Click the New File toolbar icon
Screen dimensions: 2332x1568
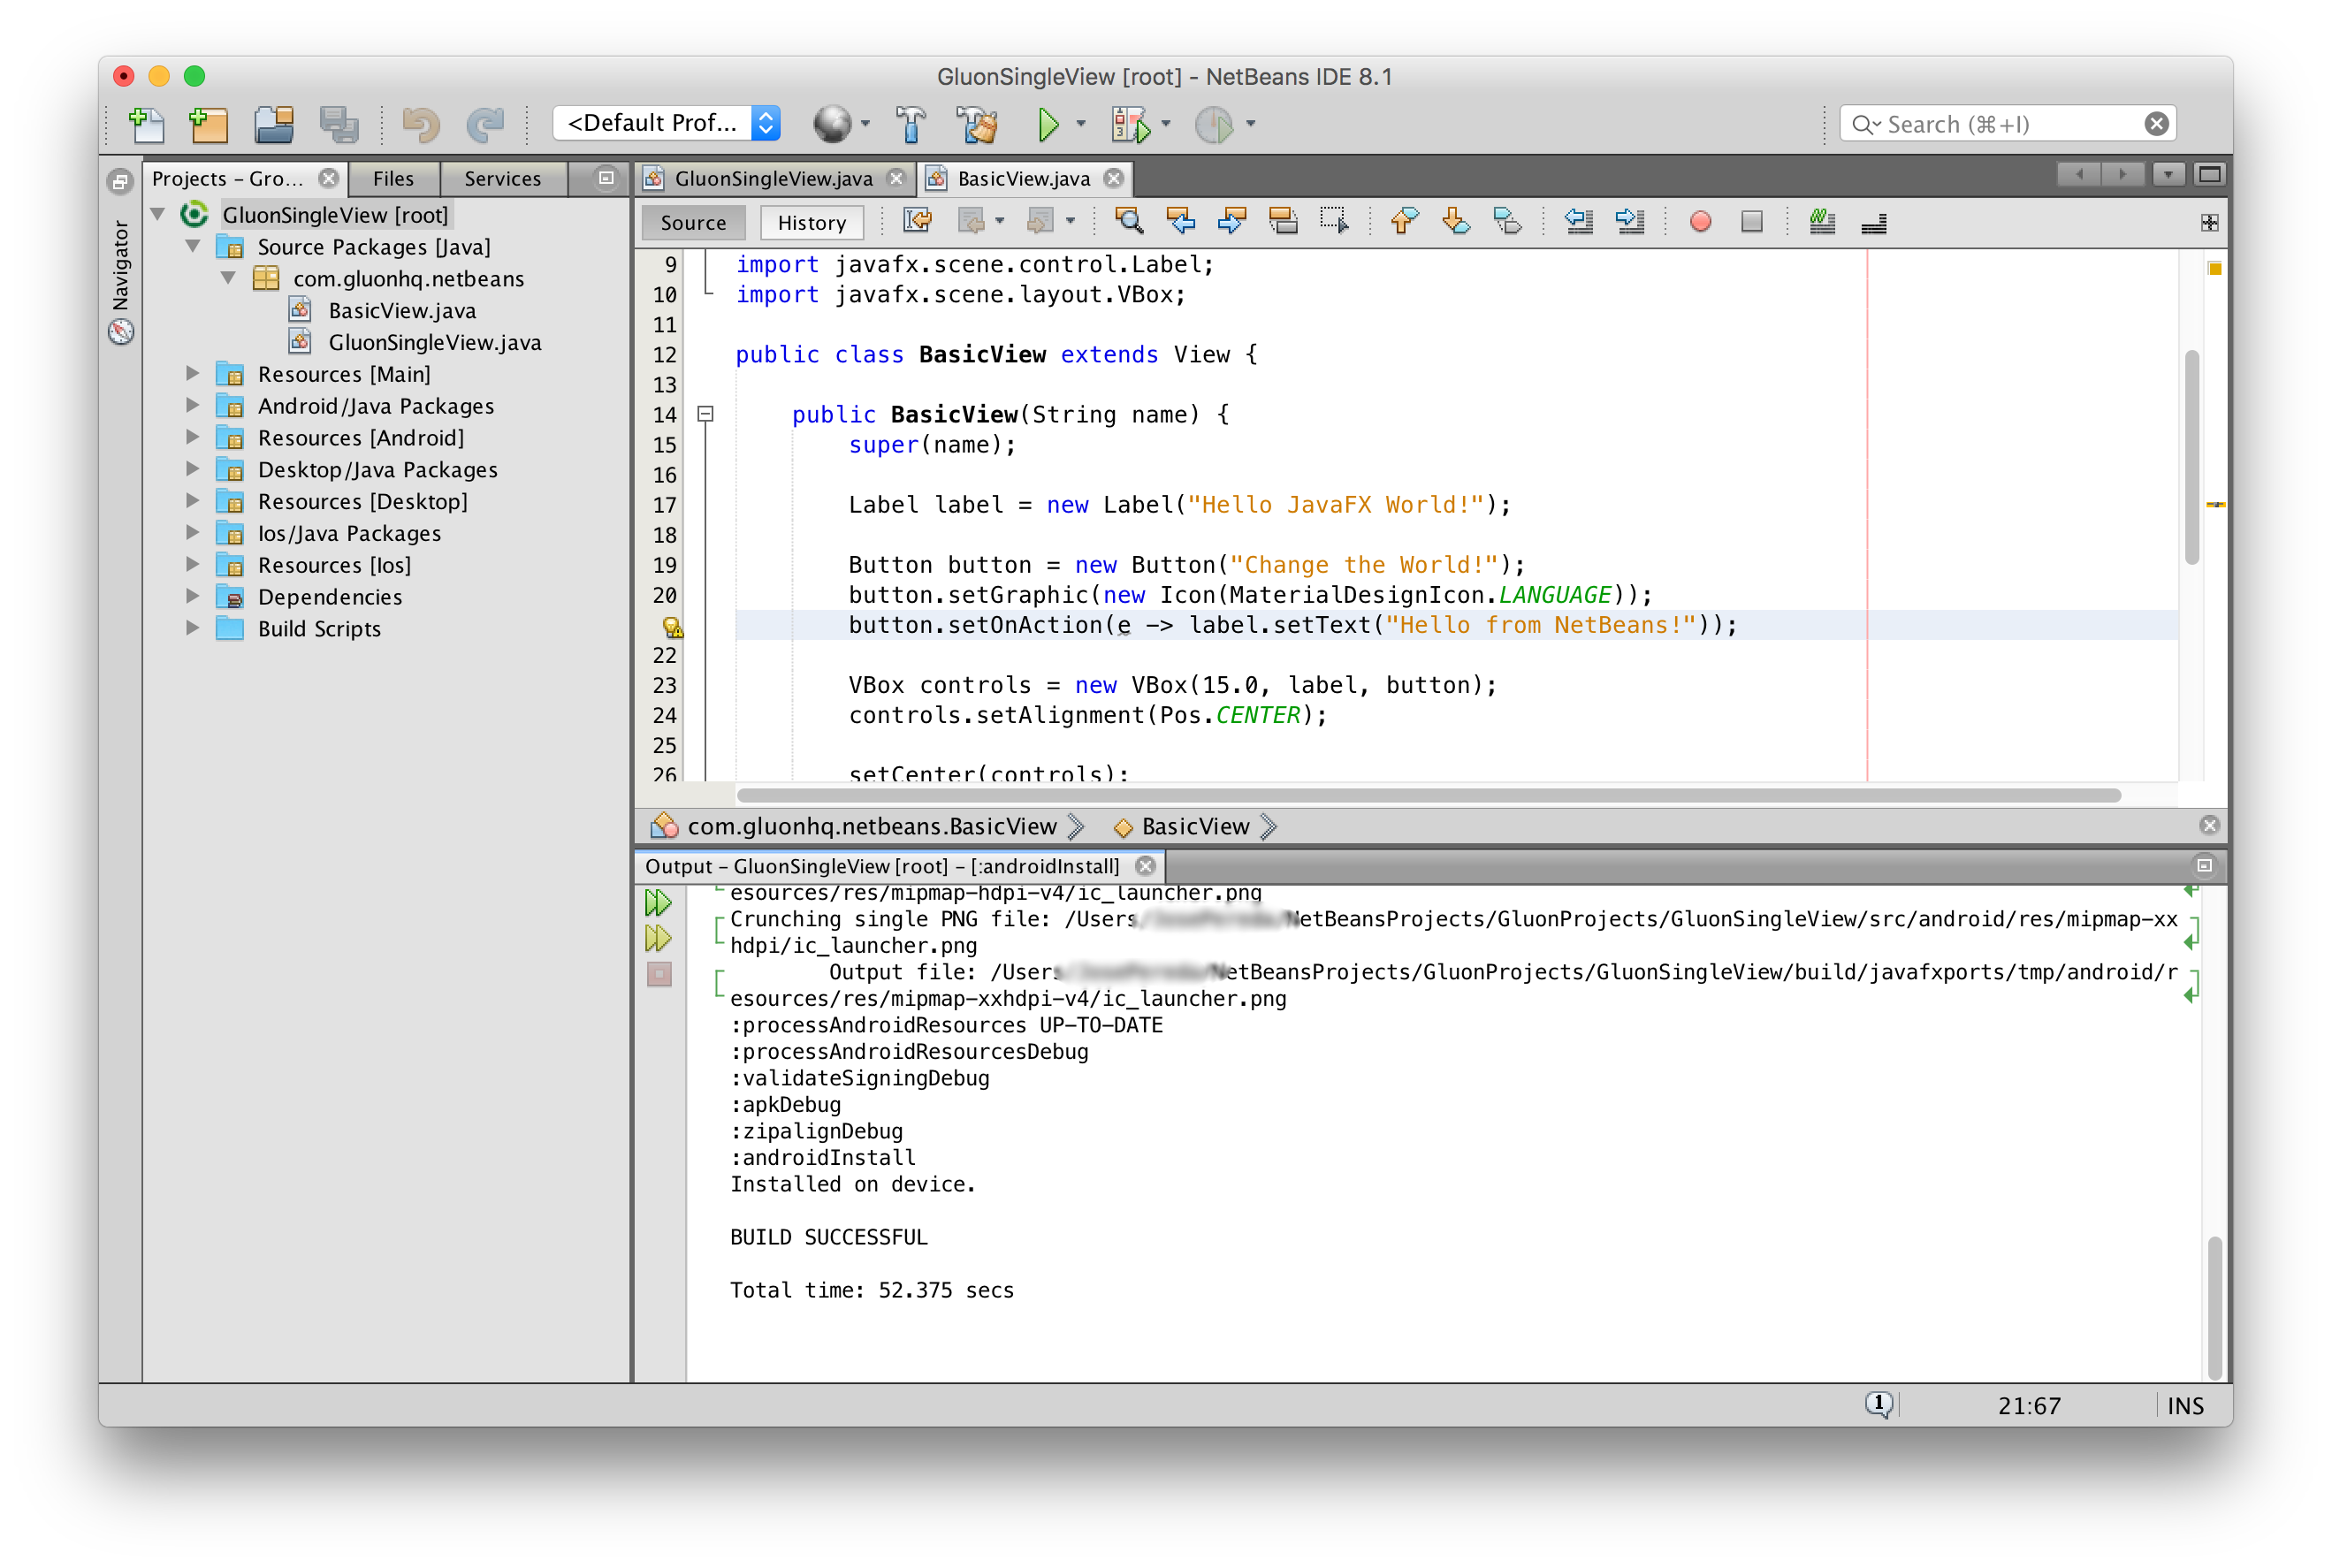tap(147, 124)
